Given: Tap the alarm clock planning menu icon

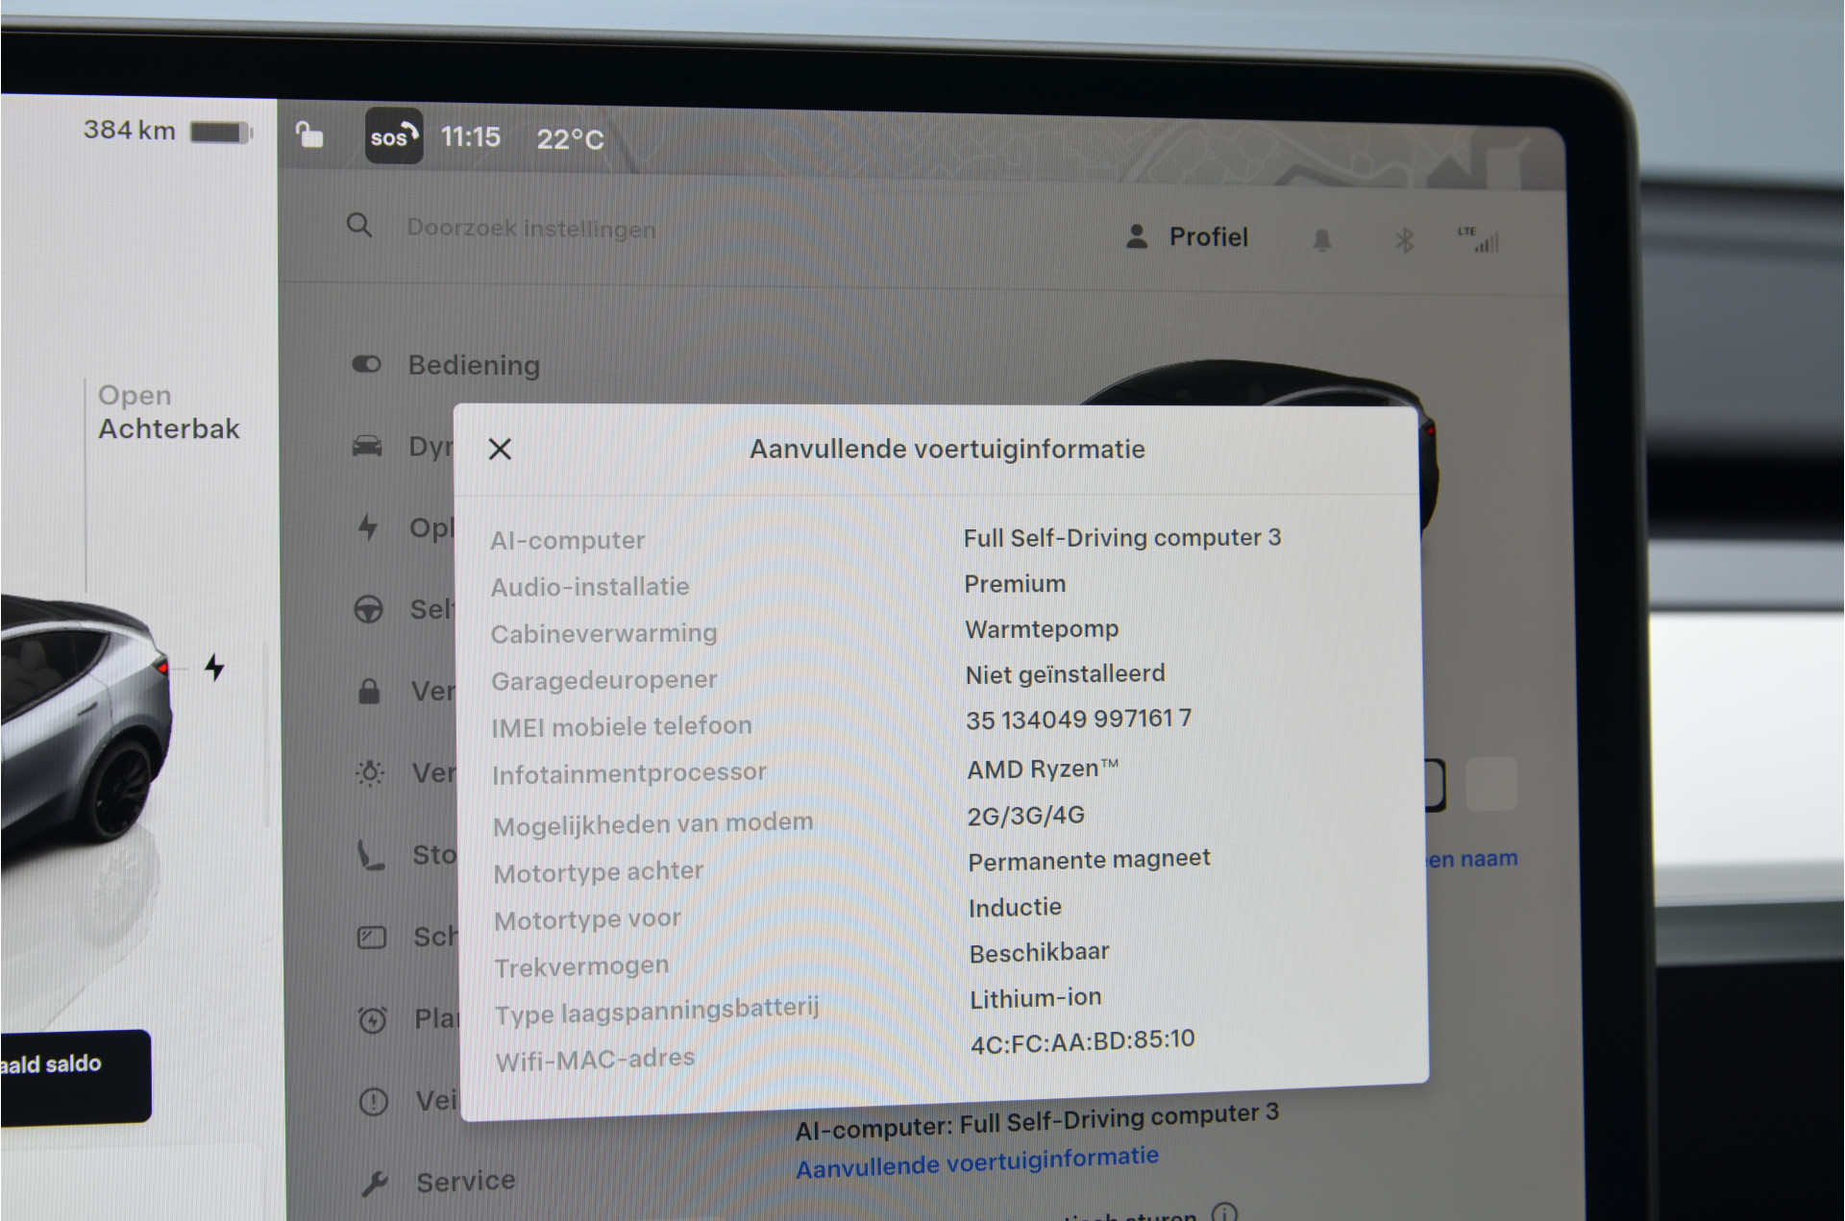Looking at the screenshot, I should click(x=372, y=1019).
